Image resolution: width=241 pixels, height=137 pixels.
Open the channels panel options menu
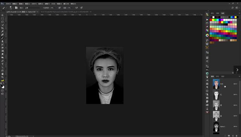239,76
